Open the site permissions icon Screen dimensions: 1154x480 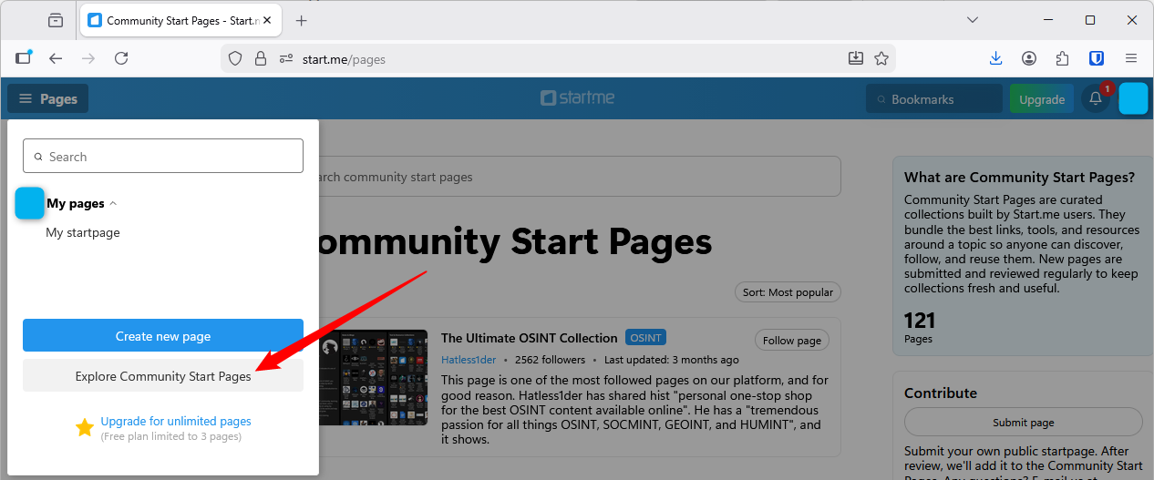(287, 58)
